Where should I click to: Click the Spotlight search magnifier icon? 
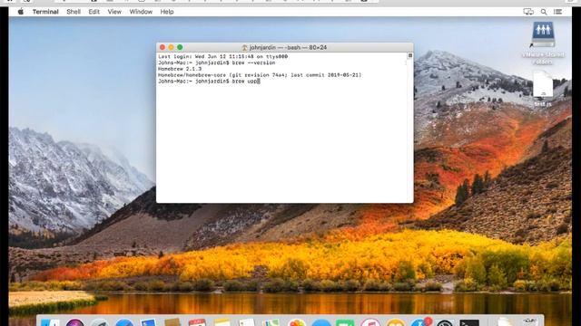(544, 12)
